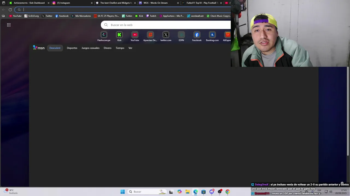Open the Flashscore.pe quick link tile

coord(104,36)
